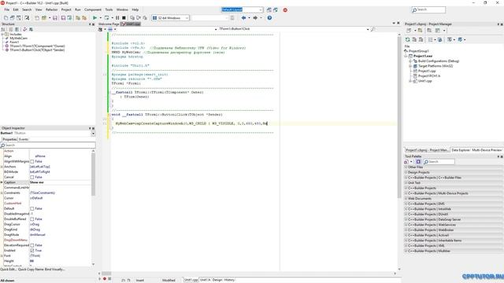Open the File menu
Viewport: 504px width, 283px height.
click(x=7, y=10)
